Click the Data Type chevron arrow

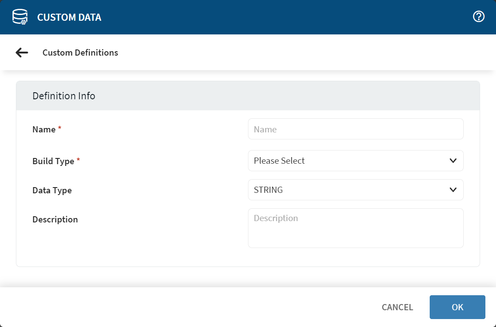(x=453, y=190)
